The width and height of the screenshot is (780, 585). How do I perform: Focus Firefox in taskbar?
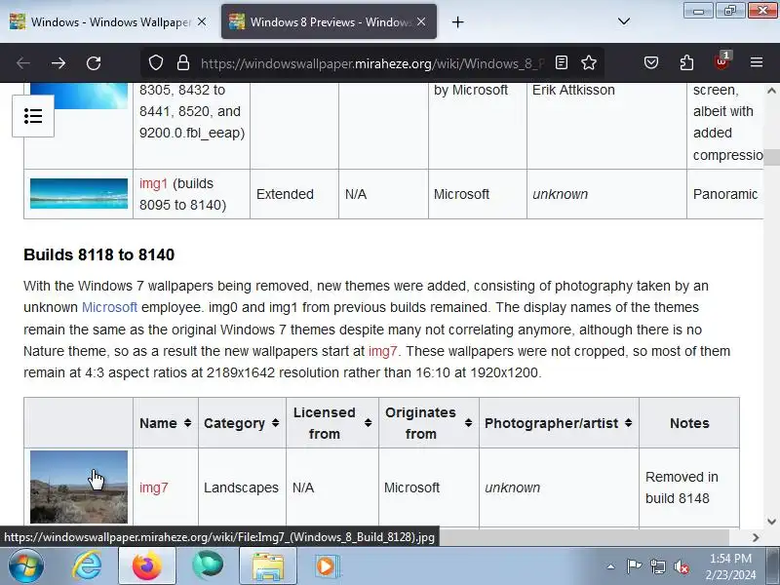[x=147, y=565]
